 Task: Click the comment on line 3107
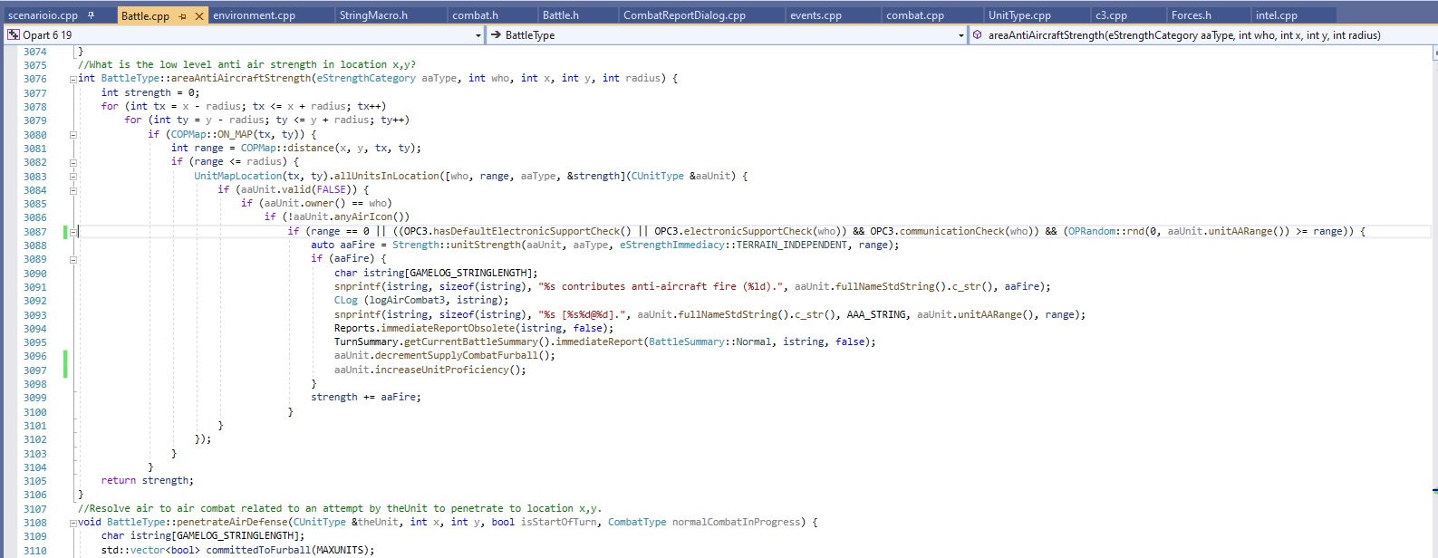[x=340, y=509]
